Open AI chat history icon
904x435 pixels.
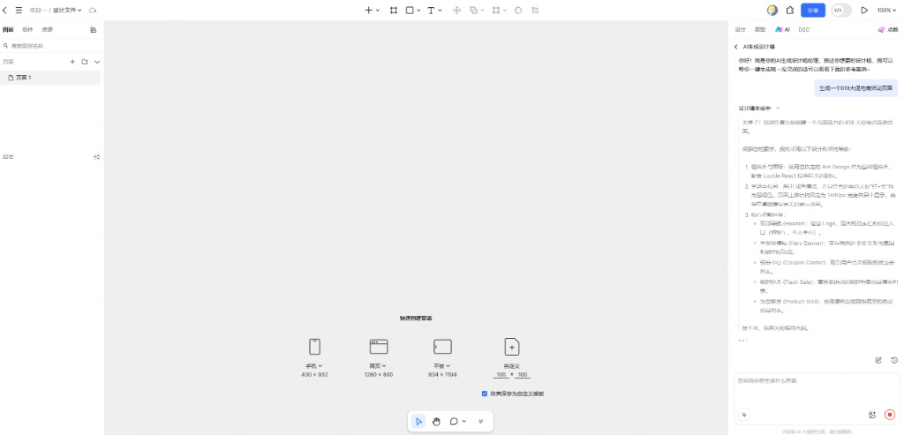[x=894, y=360]
